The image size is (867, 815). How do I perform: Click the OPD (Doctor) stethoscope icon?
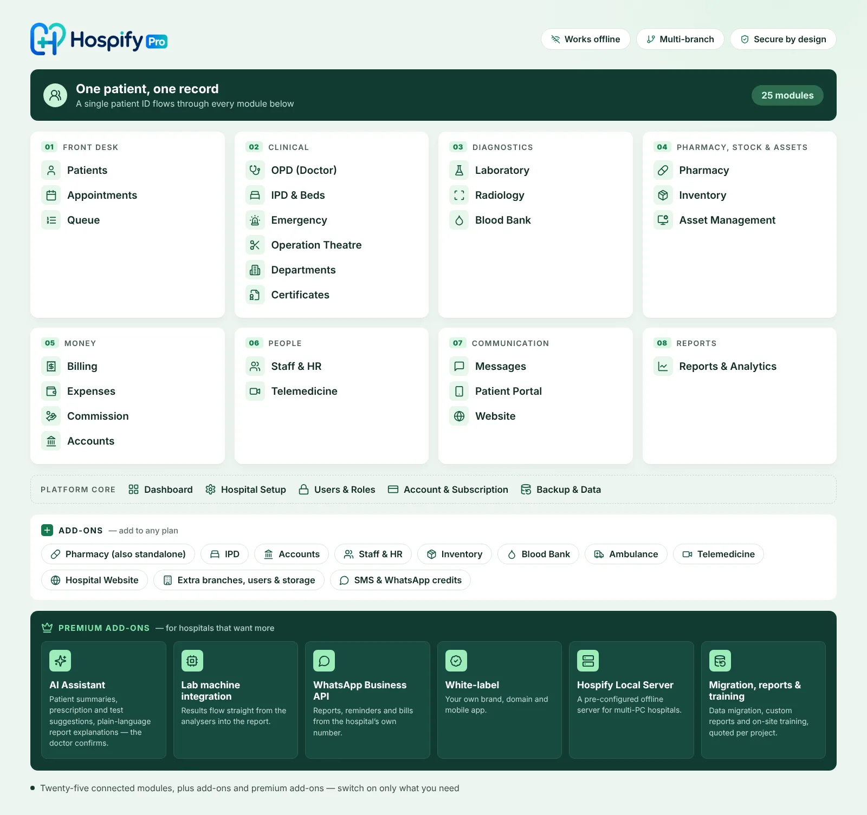click(x=255, y=171)
